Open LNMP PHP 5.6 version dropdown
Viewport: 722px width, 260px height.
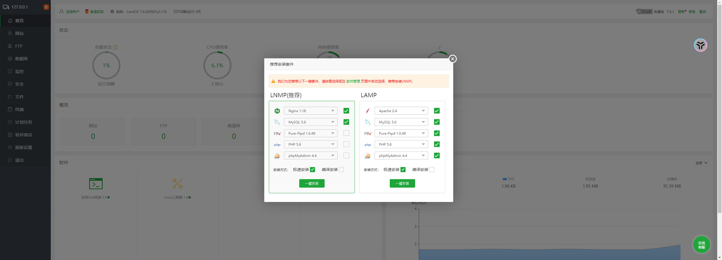pos(311,145)
